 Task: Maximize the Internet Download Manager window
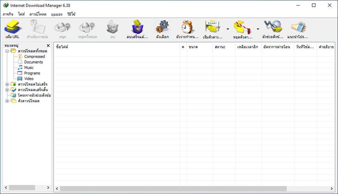314,5
